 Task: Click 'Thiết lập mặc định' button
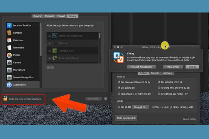point(126,118)
